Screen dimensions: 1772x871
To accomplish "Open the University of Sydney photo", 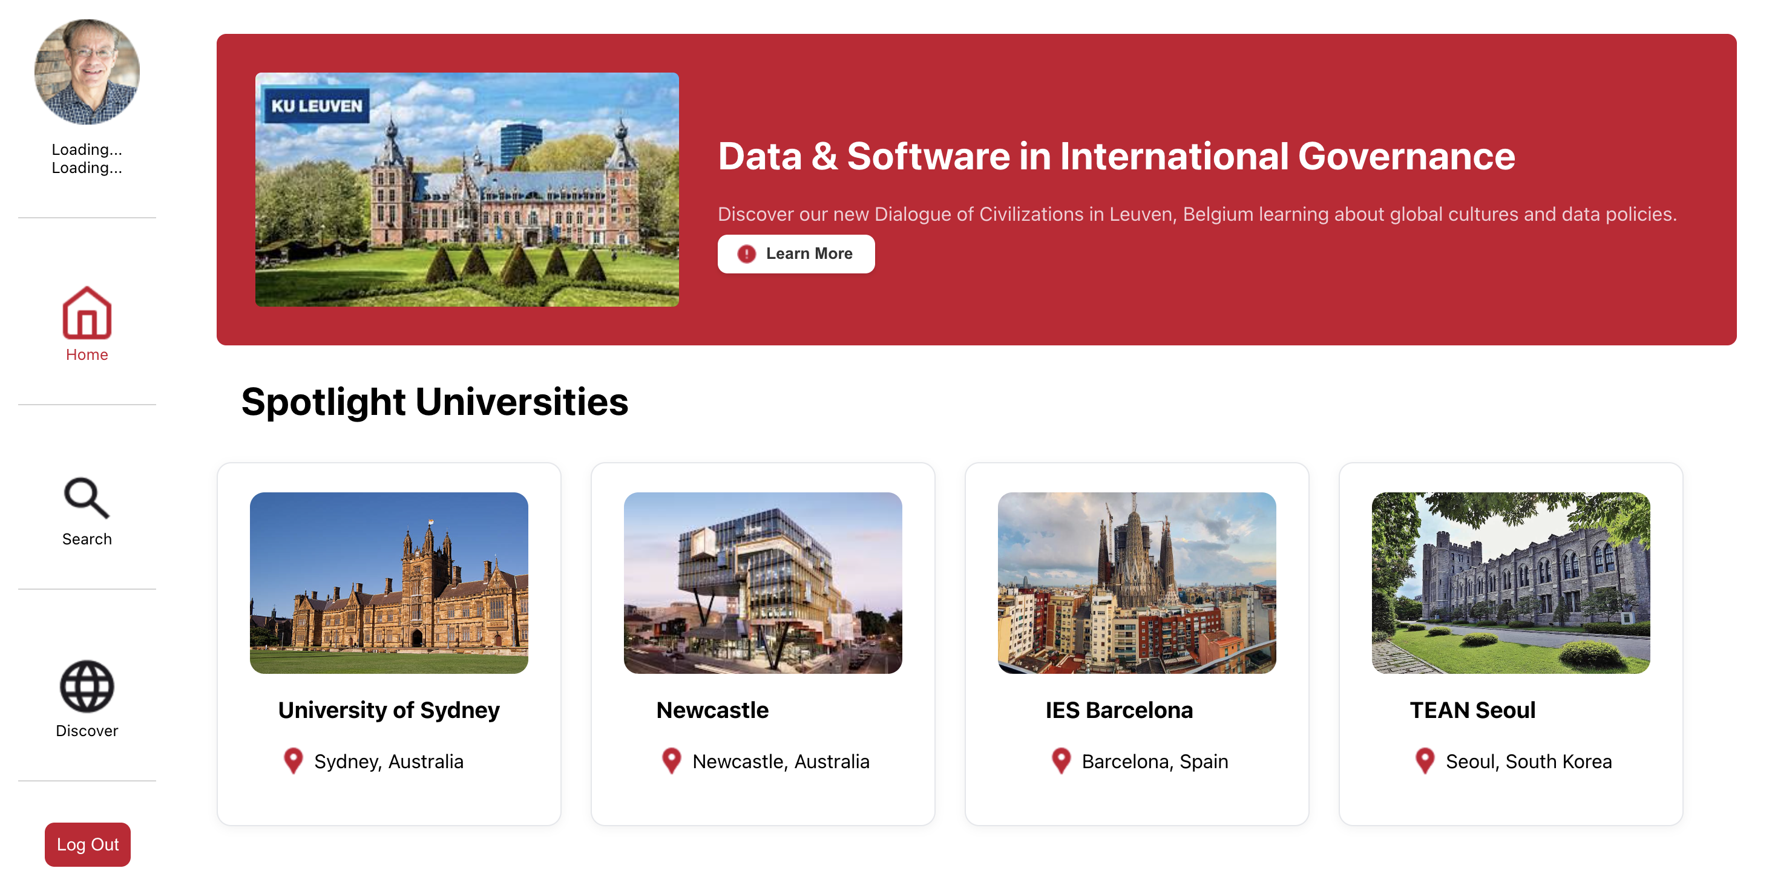I will [389, 582].
